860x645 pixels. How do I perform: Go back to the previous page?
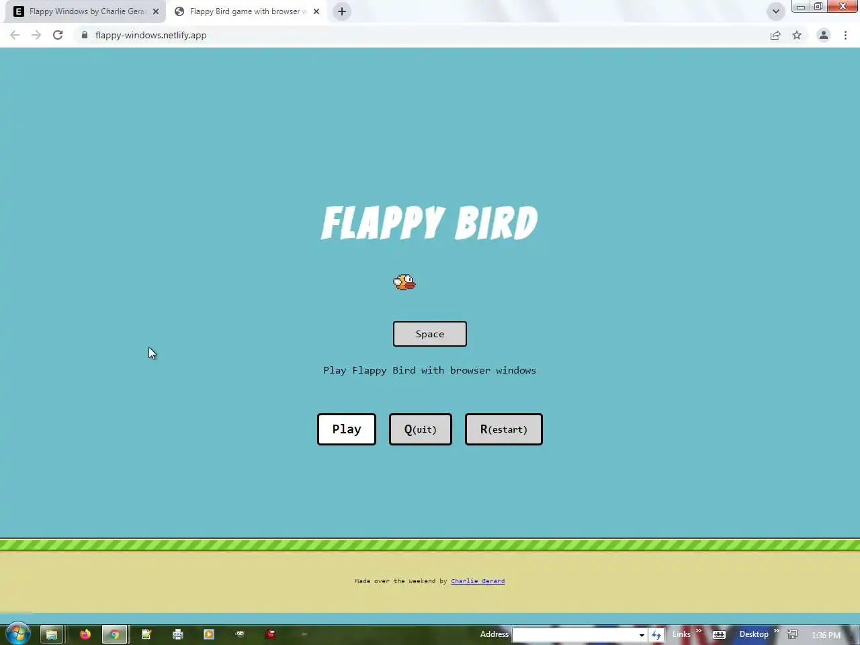tap(15, 35)
